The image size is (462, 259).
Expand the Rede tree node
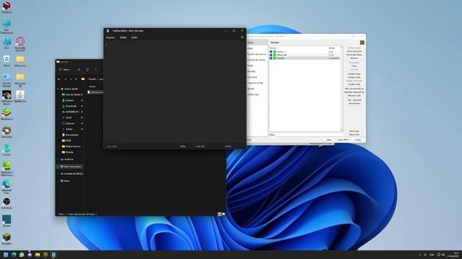point(58,181)
